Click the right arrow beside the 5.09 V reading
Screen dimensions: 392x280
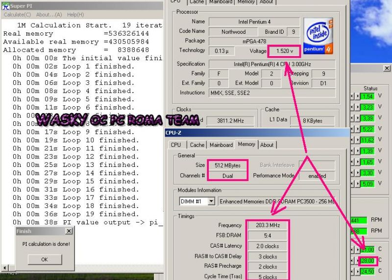tap(358, 184)
